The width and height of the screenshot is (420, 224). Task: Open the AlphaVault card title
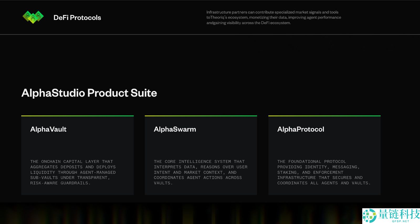coord(48,129)
